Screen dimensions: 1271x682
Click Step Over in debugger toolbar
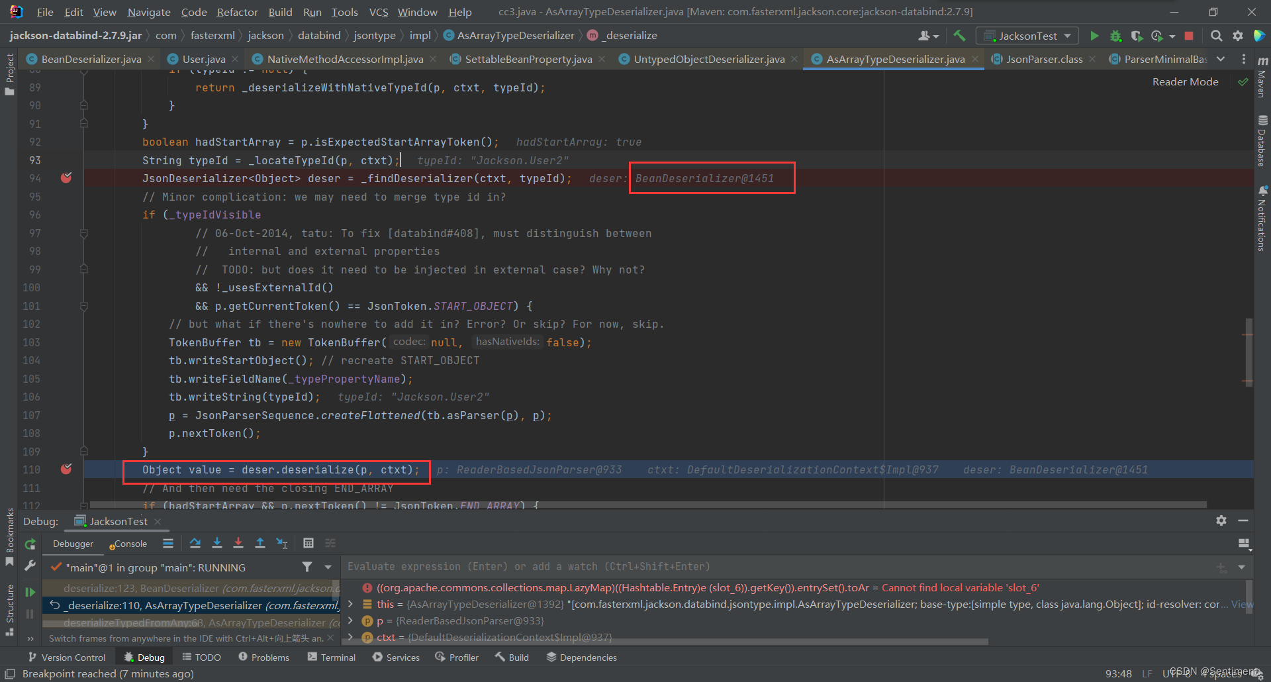[195, 543]
